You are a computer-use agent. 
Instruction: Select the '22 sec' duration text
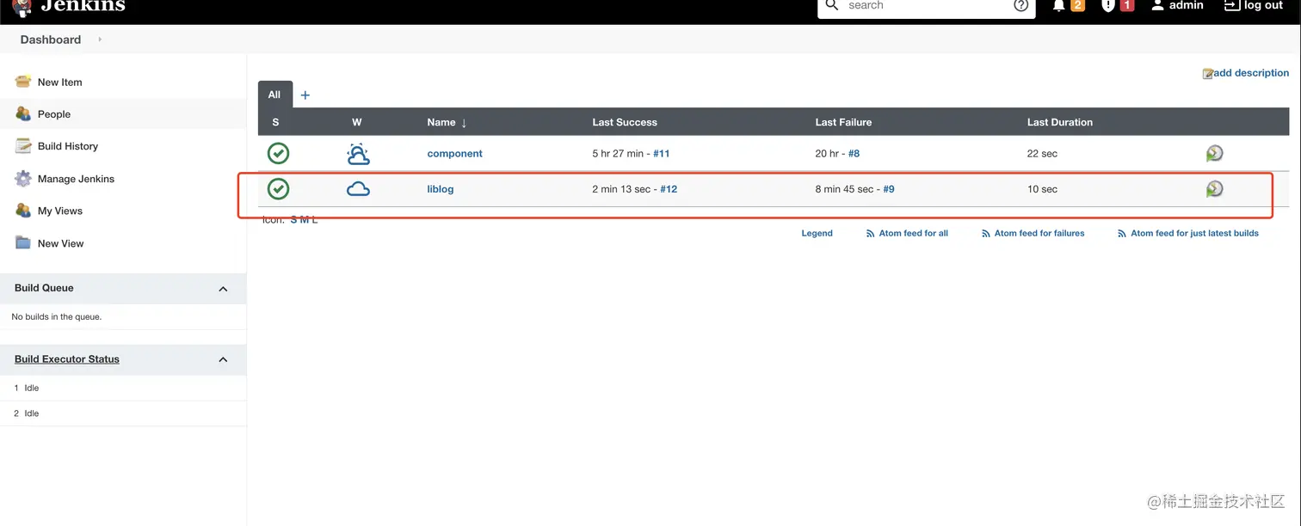pyautogui.click(x=1042, y=154)
